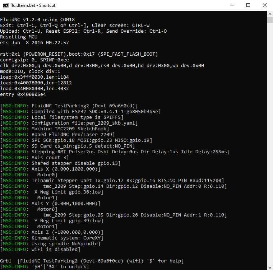Click the 'Local filesystem type is SPIFFS' line
Screen dimensions: 273x270
(x=62, y=117)
